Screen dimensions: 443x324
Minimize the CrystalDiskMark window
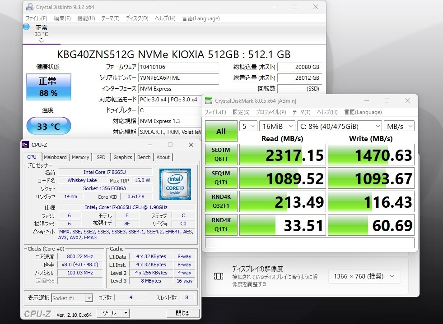tap(366, 100)
